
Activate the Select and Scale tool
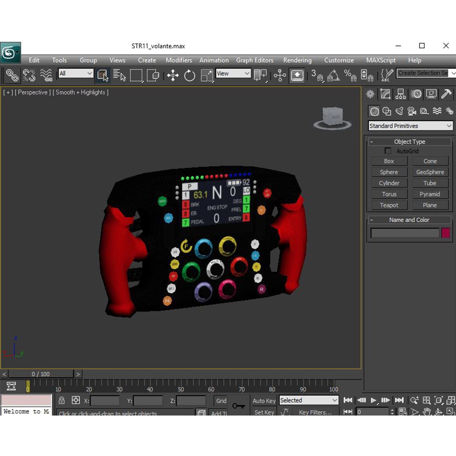coord(206,75)
